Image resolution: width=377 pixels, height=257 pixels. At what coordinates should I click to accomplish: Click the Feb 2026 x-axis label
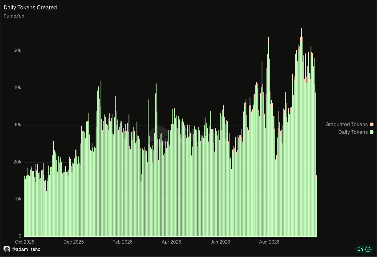pyautogui.click(x=123, y=242)
